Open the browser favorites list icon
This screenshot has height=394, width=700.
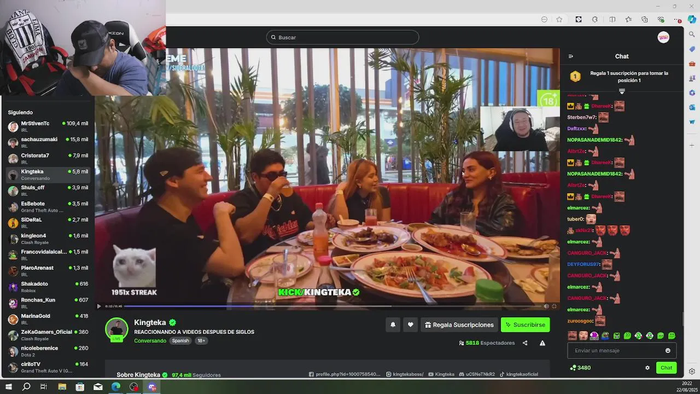[628, 20]
